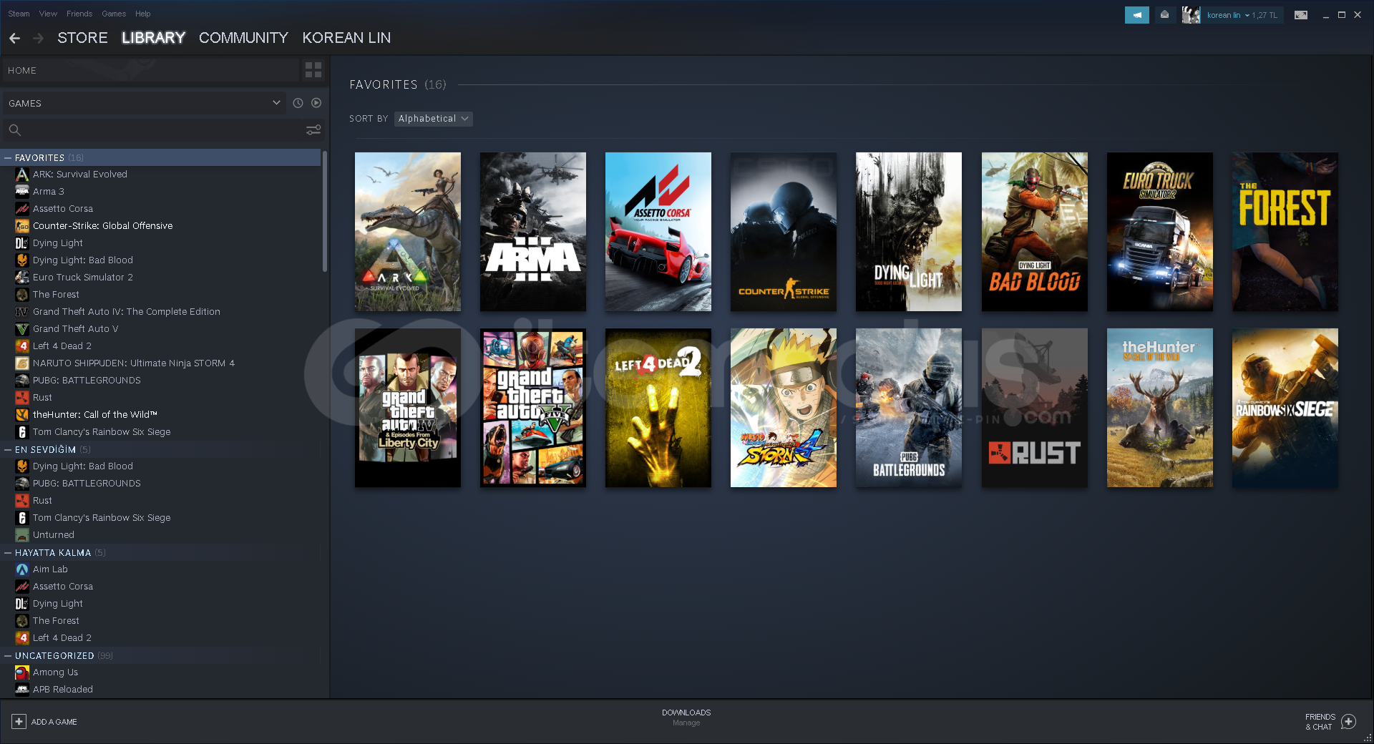Open the Help menu
Screen dimensions: 1374x744
coord(143,14)
